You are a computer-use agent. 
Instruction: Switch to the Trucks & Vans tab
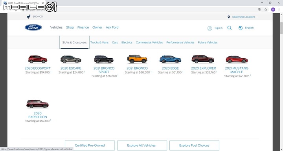pyautogui.click(x=99, y=42)
